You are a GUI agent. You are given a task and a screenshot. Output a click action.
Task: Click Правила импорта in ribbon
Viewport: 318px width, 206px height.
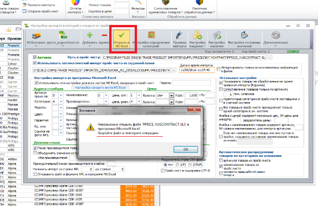click(39, 5)
